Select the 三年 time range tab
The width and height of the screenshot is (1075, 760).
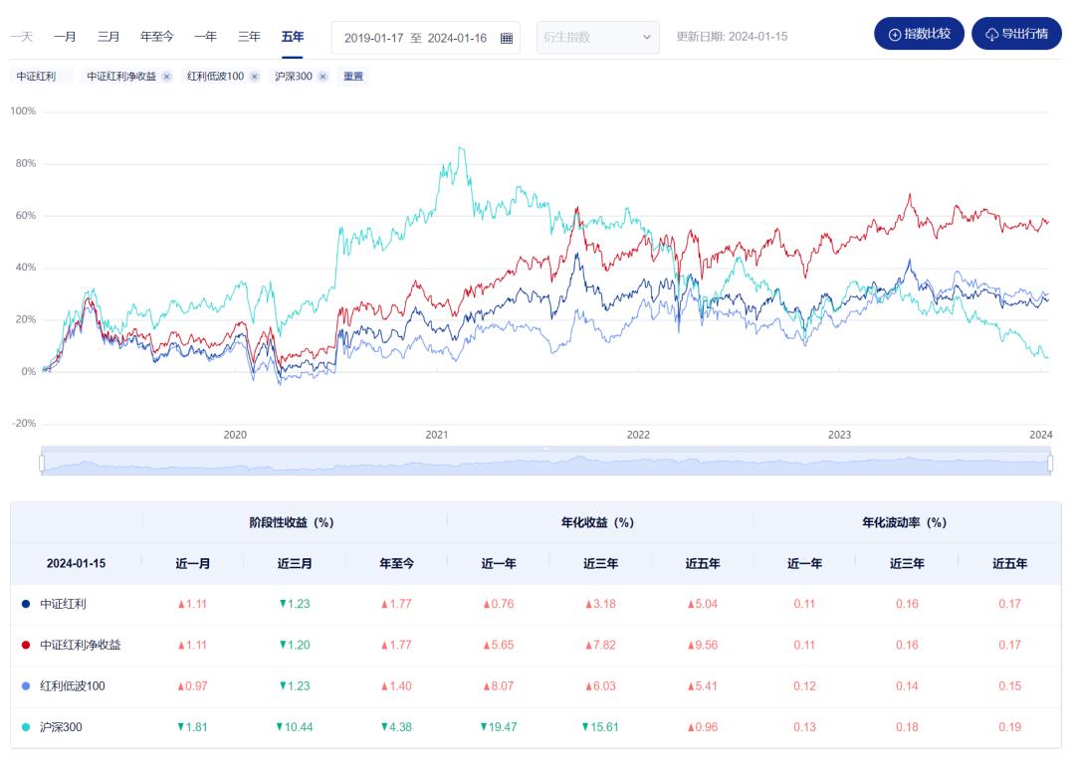(x=249, y=37)
